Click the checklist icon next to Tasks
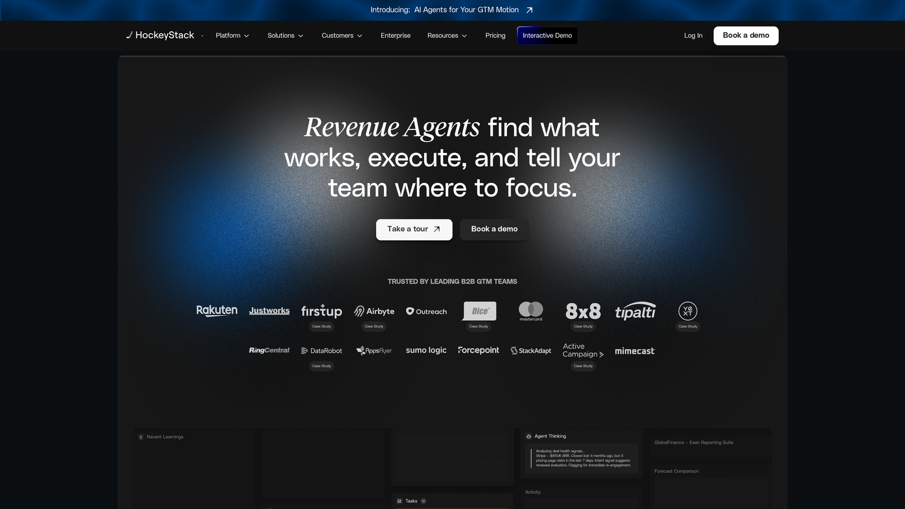 (x=400, y=501)
